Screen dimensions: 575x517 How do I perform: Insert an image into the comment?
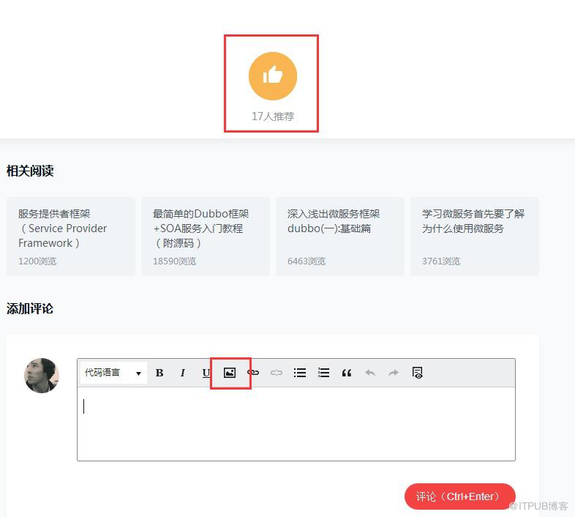(230, 373)
